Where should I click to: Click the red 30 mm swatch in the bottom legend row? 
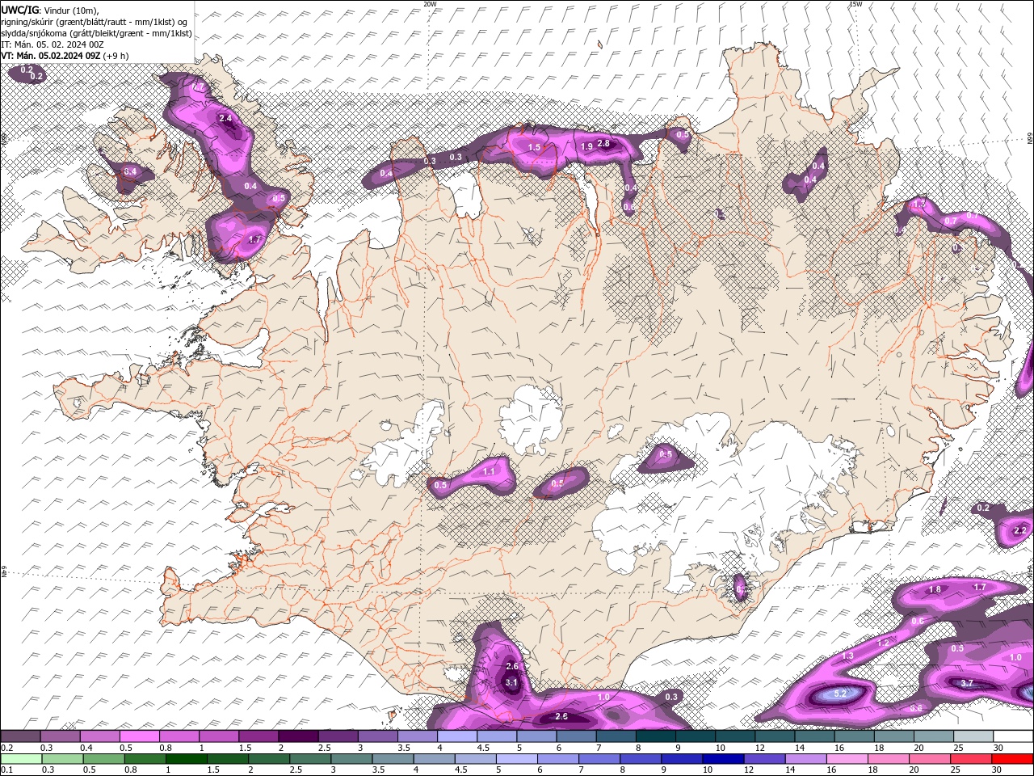(1013, 758)
